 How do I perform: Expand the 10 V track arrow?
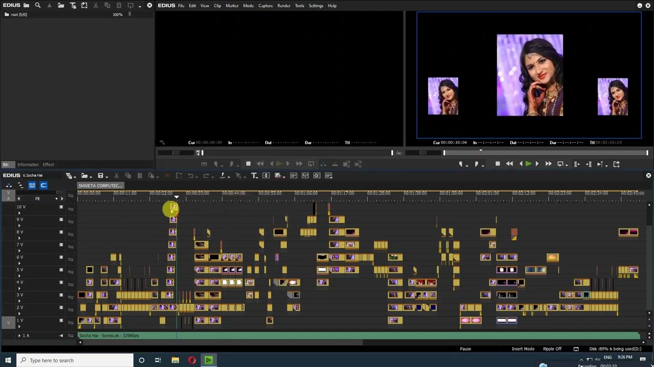19,213
